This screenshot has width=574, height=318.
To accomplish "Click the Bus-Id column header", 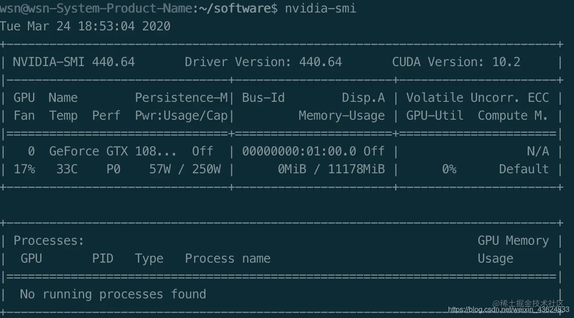I will (x=263, y=98).
